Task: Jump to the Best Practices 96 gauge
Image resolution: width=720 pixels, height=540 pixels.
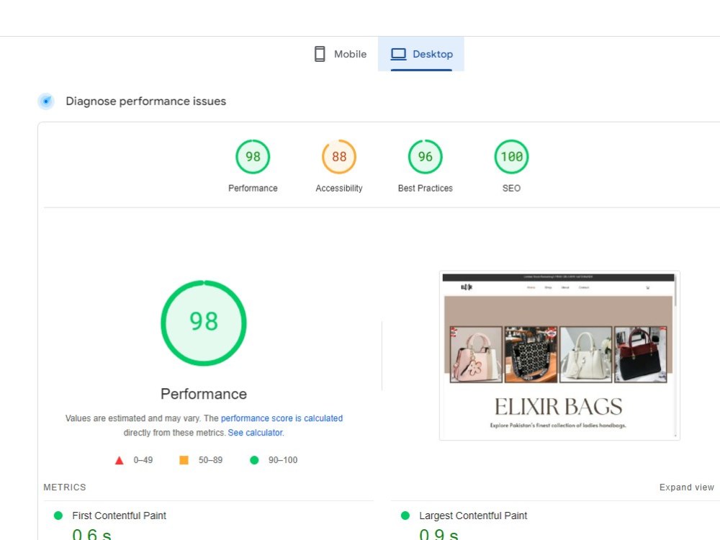Action: tap(426, 156)
